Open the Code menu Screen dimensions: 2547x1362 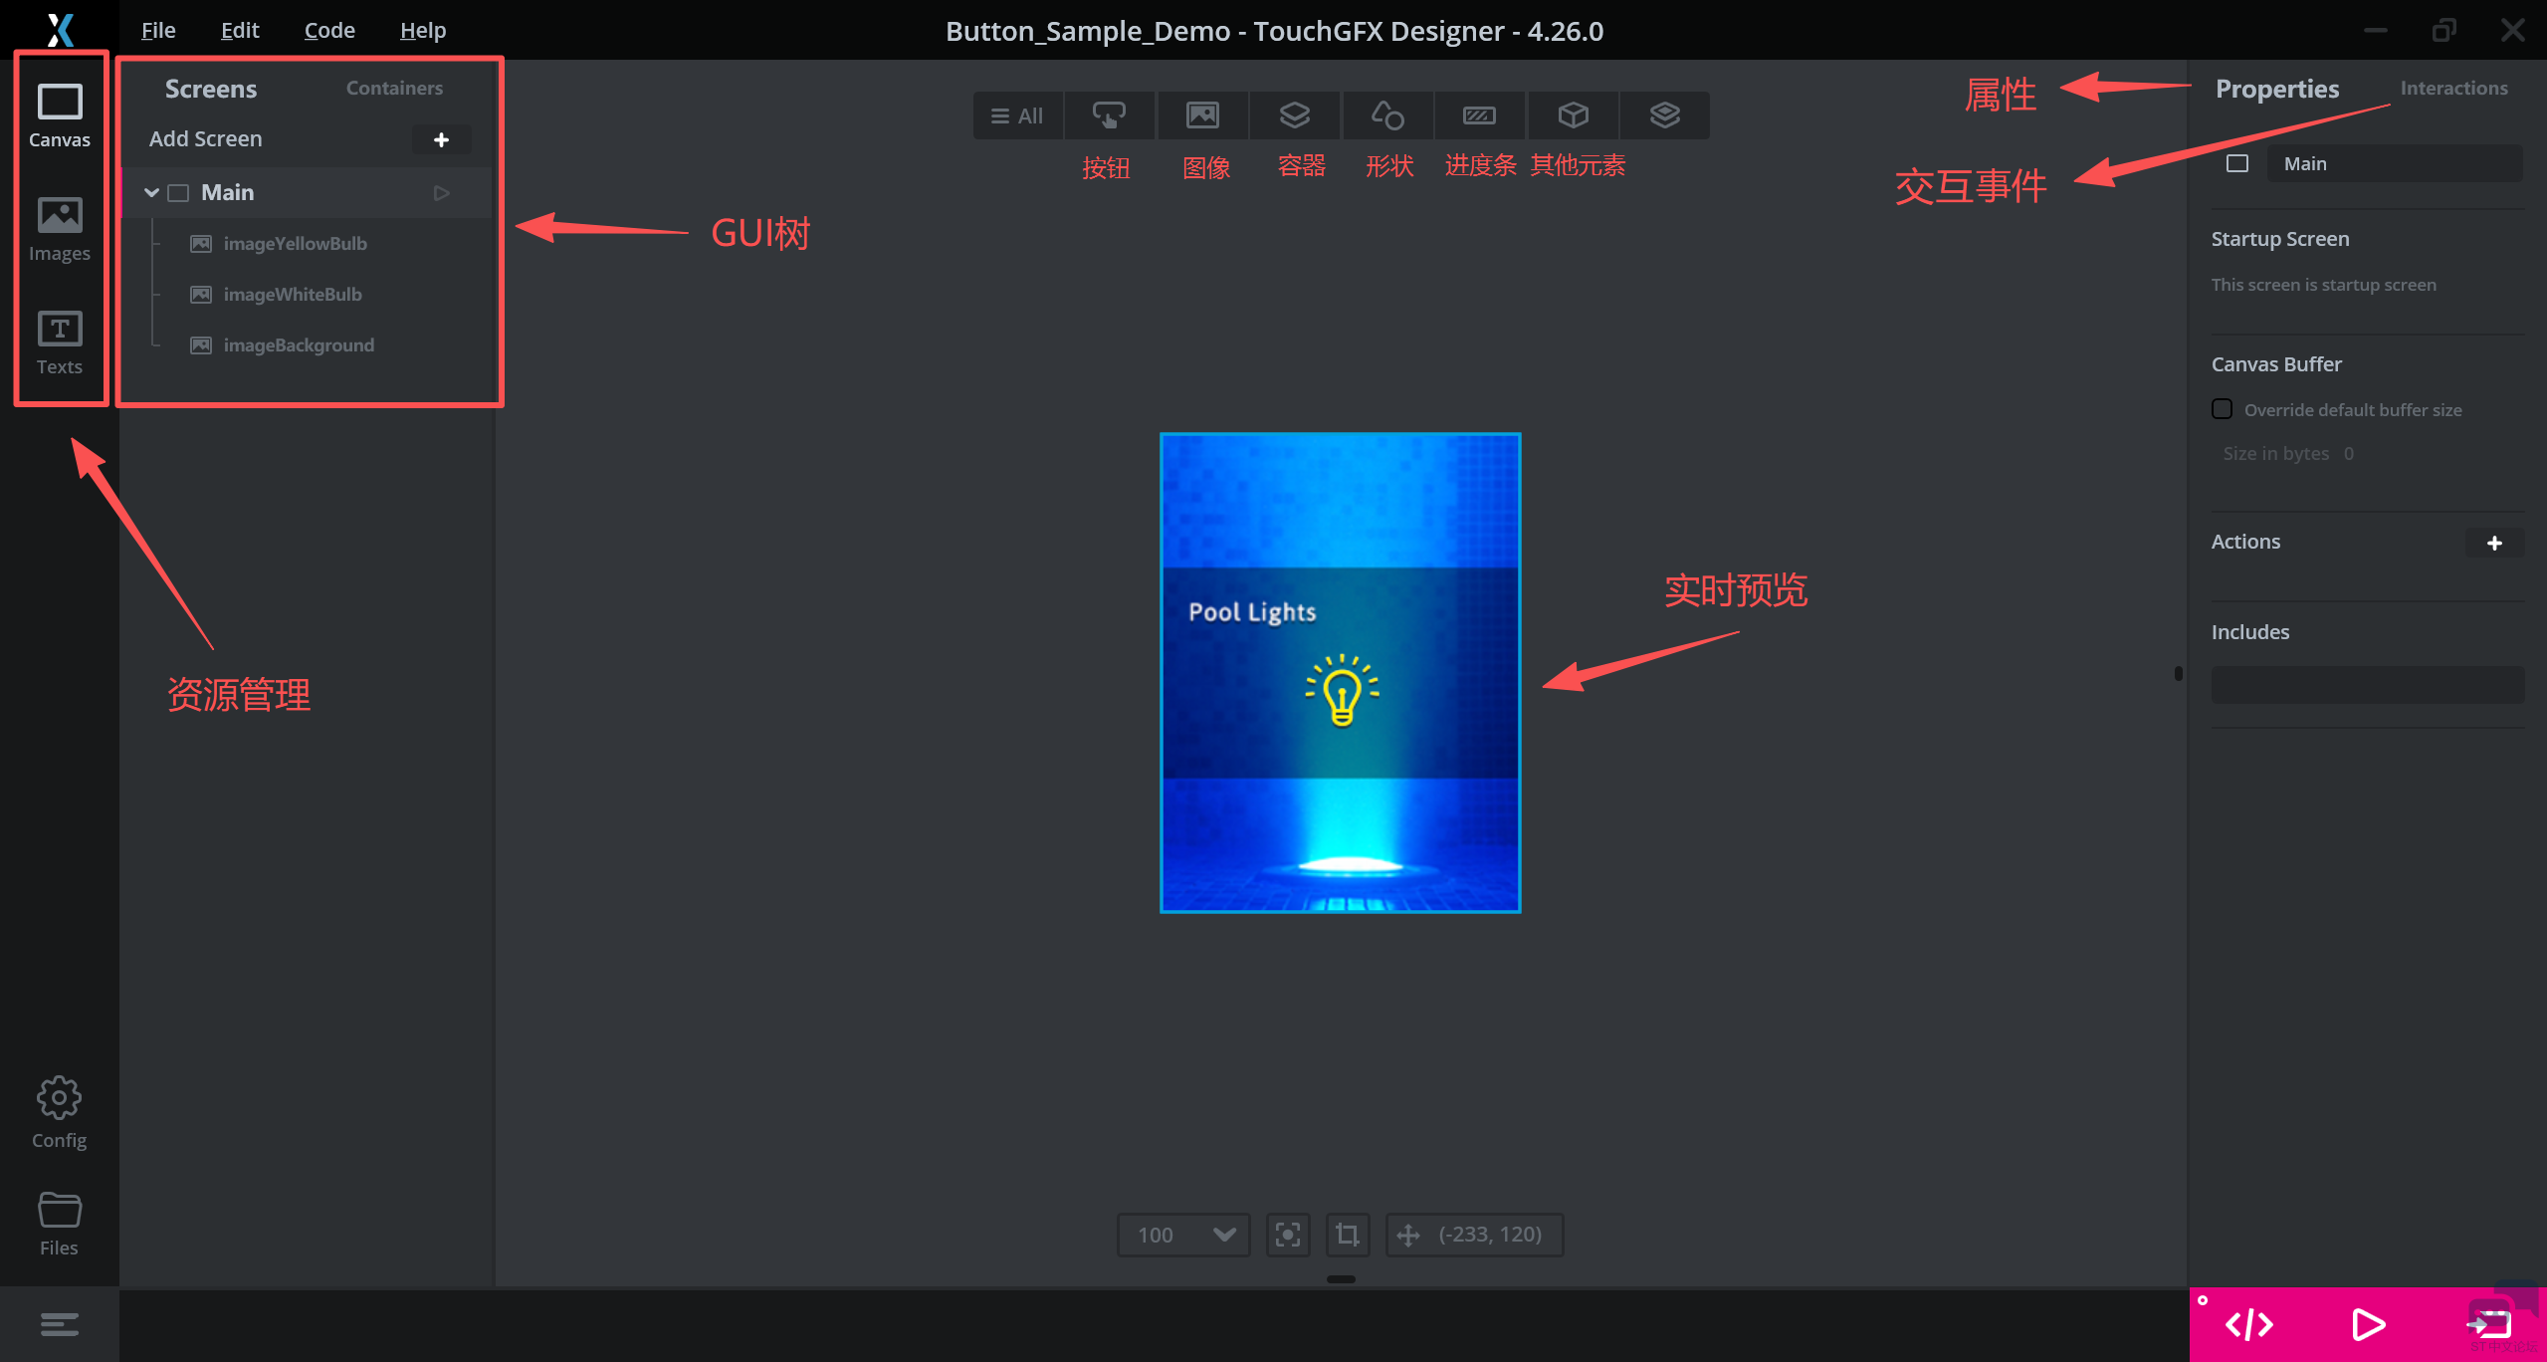(329, 30)
